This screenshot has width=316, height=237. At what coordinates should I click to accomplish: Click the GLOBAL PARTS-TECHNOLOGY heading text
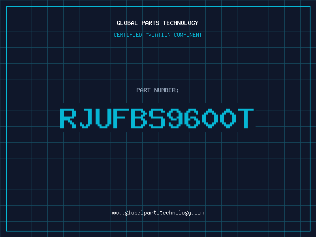coord(158,23)
